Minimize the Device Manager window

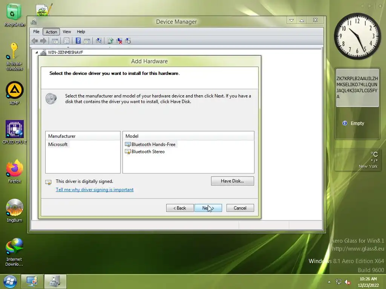[x=291, y=20]
